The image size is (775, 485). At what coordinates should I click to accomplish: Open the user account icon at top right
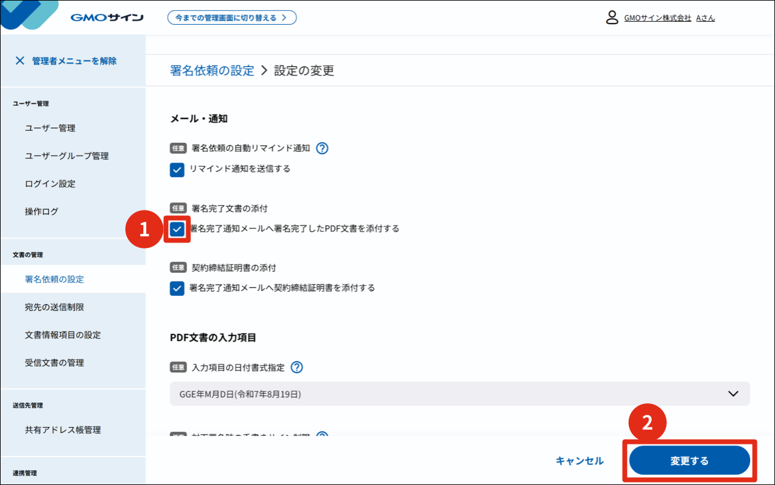click(611, 18)
